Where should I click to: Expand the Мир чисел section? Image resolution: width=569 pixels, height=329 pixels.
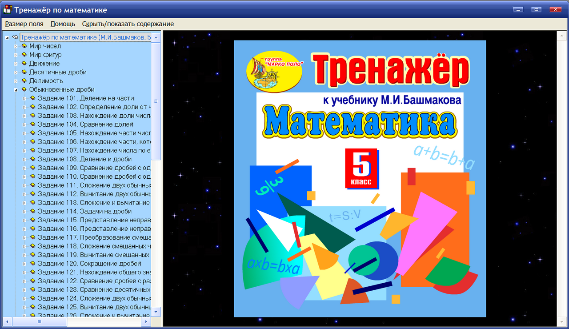(x=16, y=46)
